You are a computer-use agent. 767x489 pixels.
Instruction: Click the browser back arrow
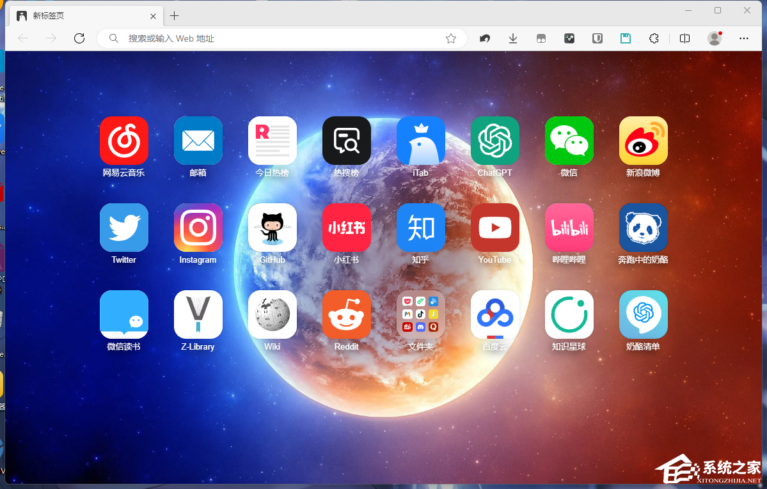click(23, 38)
